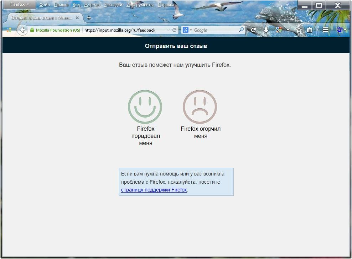Open the Google search engine selector
Viewport: 352px width, 259px height.
coord(187,30)
